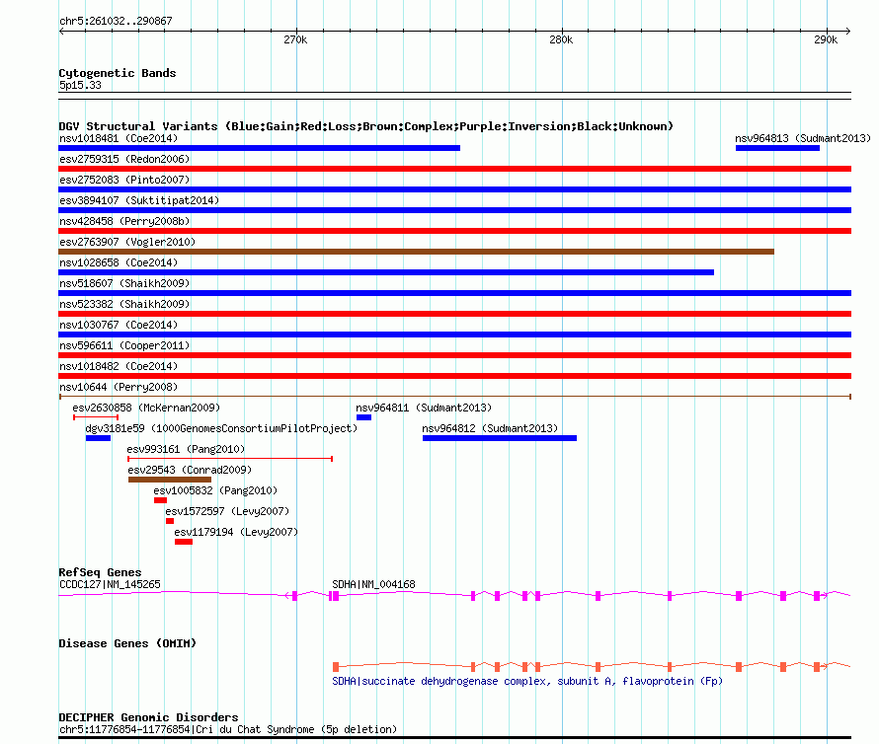Select the nsv964812 blue gain bar

pos(499,438)
